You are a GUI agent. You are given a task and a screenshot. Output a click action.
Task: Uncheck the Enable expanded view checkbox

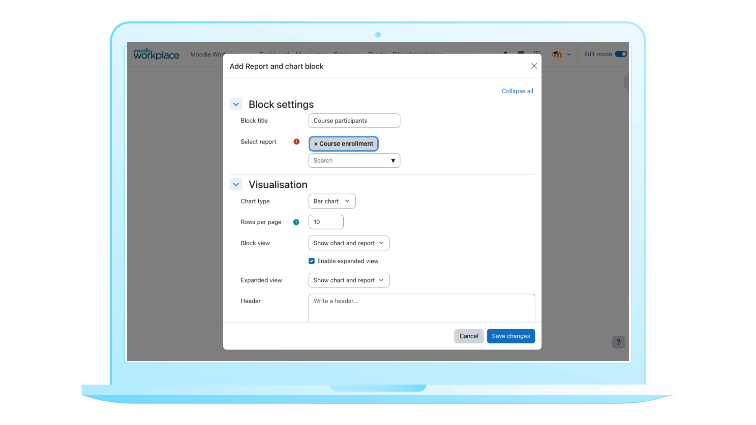pos(311,261)
